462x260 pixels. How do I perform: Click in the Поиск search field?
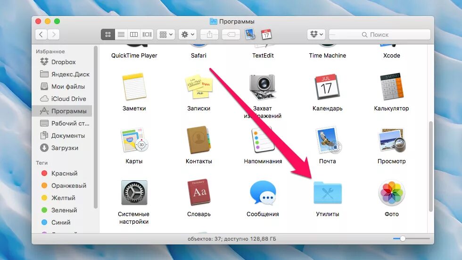[379, 34]
